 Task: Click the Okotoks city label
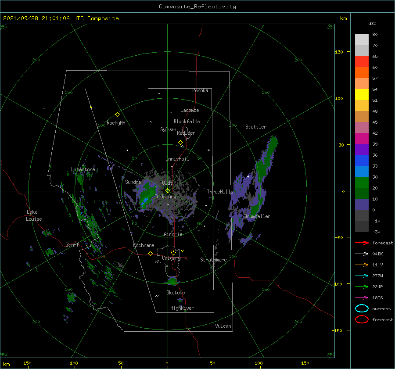tap(176, 293)
